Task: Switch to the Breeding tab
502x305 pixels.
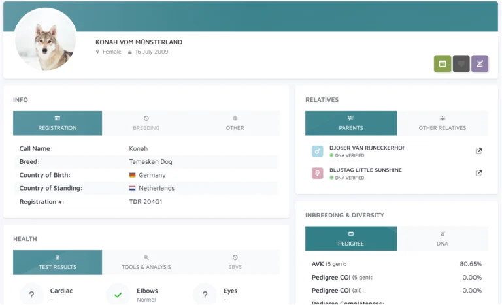Action: (x=146, y=123)
